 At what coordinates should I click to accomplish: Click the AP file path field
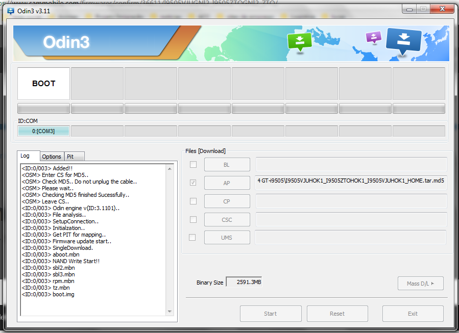pos(351,183)
